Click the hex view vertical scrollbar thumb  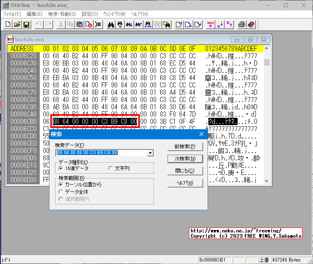pyautogui.click(x=267, y=62)
